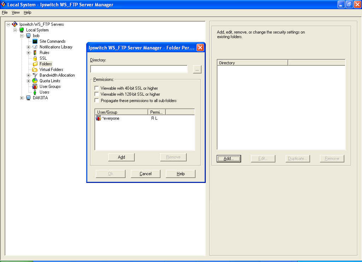The image size is (362, 262).
Task: Select the bob host computer icon
Action: pyautogui.click(x=28, y=36)
